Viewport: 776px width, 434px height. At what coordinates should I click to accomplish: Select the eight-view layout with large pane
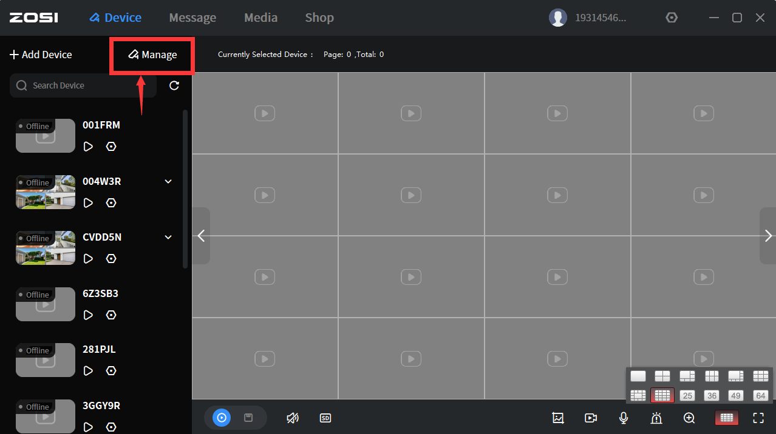tap(736, 376)
